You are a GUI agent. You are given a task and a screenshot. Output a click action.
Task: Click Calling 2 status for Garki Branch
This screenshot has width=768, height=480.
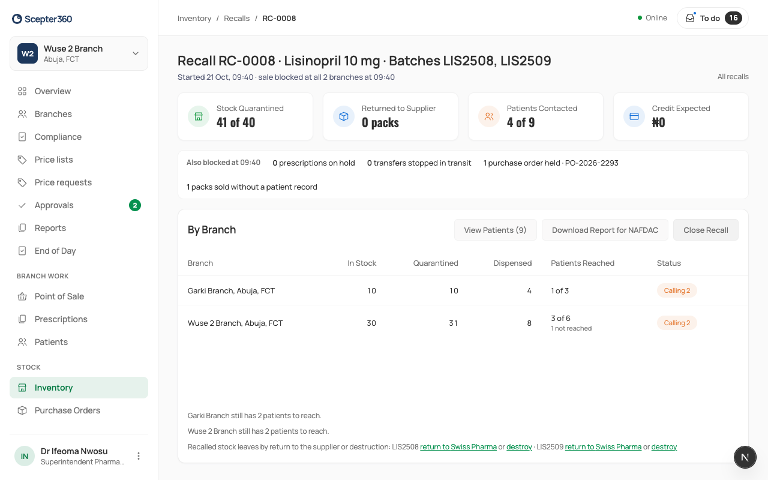pyautogui.click(x=677, y=290)
